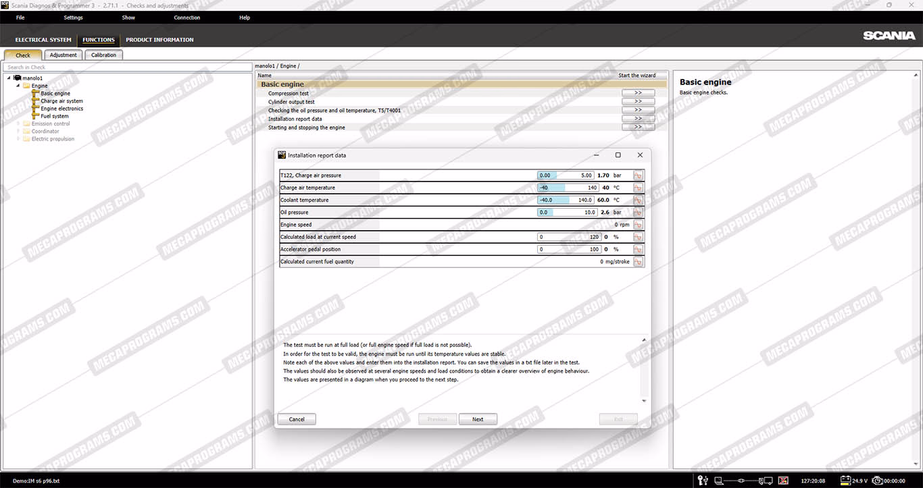The height and width of the screenshot is (488, 923).
Task: Open graph icon for Coolant temperature
Action: pyautogui.click(x=638, y=200)
